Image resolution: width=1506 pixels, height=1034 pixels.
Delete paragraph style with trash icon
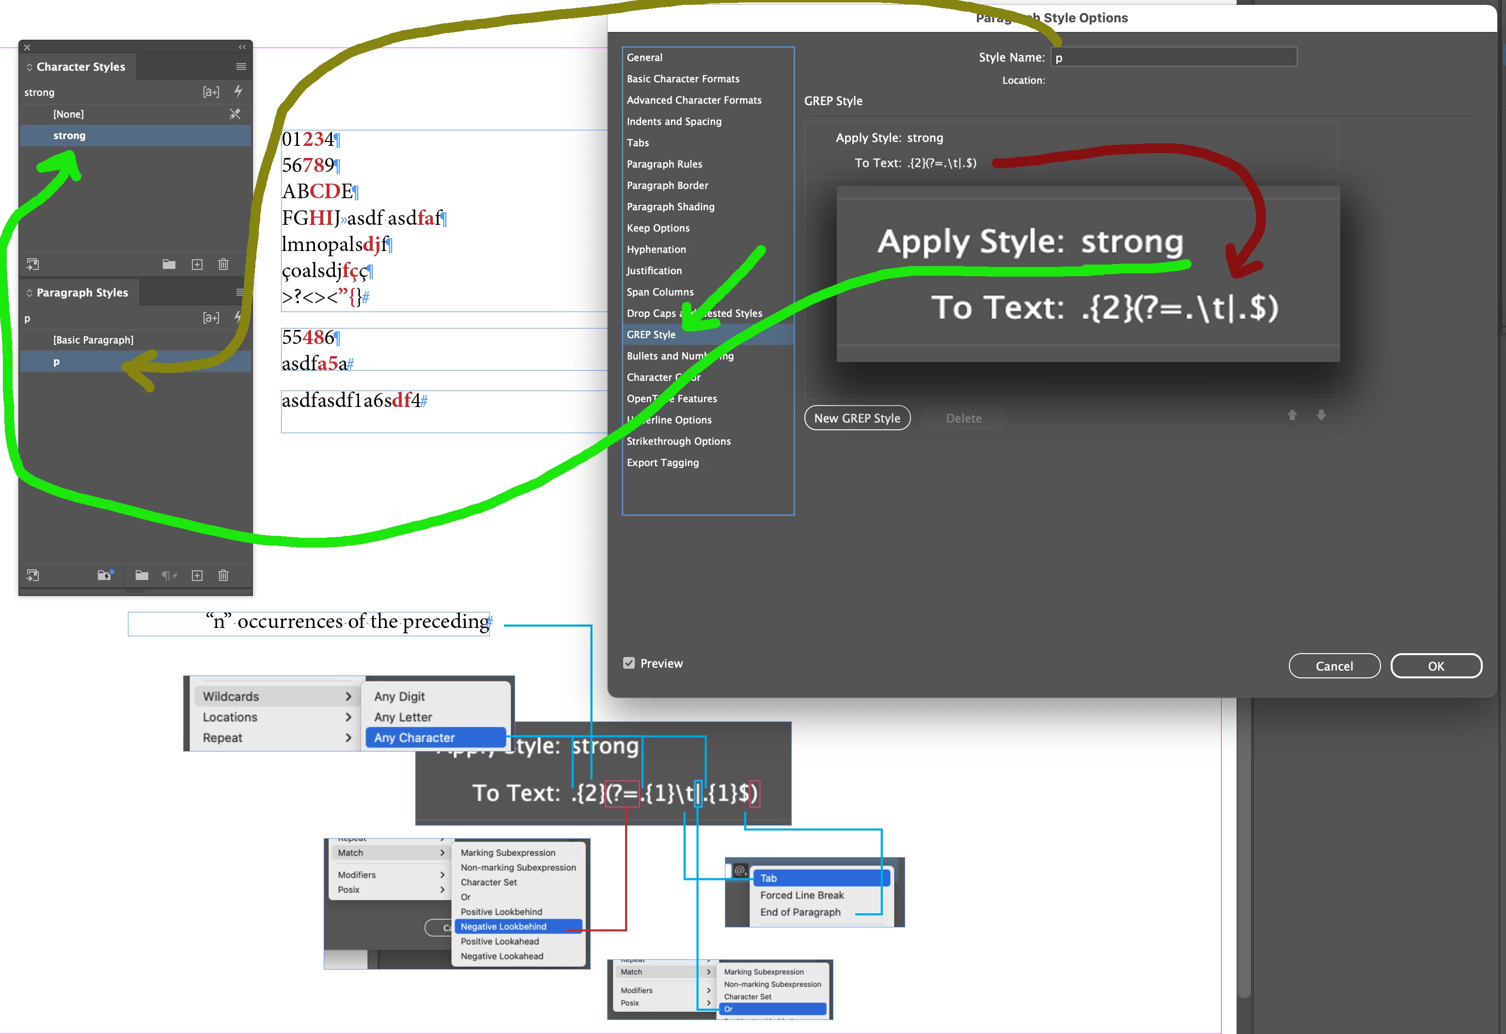click(223, 575)
